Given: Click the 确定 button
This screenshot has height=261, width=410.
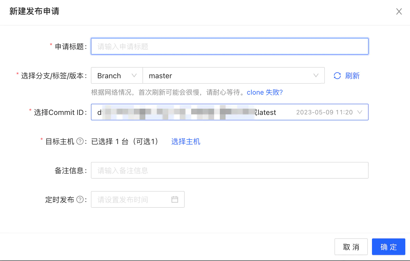Looking at the screenshot, I should tap(388, 247).
